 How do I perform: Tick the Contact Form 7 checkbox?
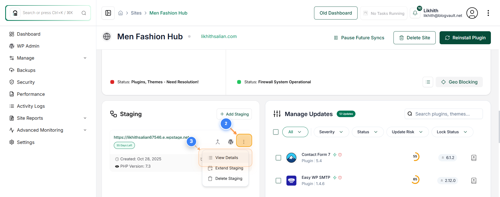pyautogui.click(x=278, y=158)
